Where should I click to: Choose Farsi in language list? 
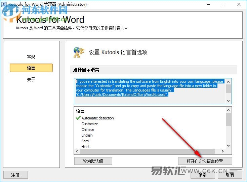pos(85,141)
